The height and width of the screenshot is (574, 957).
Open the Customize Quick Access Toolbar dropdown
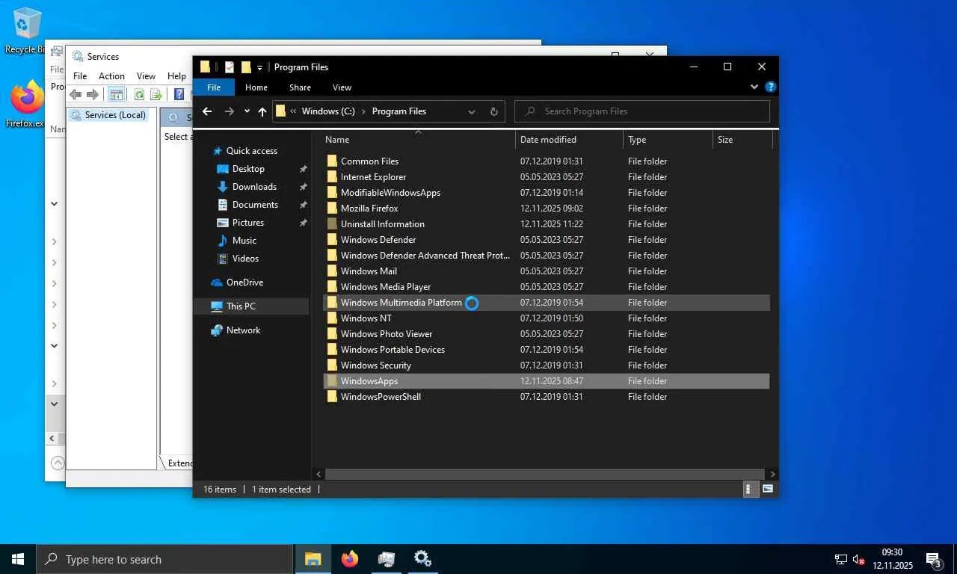[x=259, y=67]
